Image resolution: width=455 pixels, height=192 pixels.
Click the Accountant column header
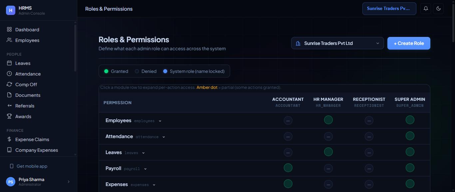click(x=288, y=102)
